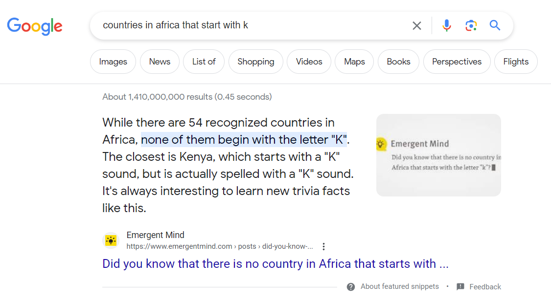
Task: Open Google Lens camera search
Action: [x=471, y=25]
